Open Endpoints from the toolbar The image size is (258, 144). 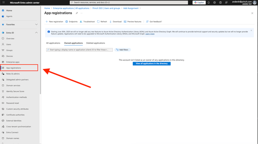tap(71, 21)
